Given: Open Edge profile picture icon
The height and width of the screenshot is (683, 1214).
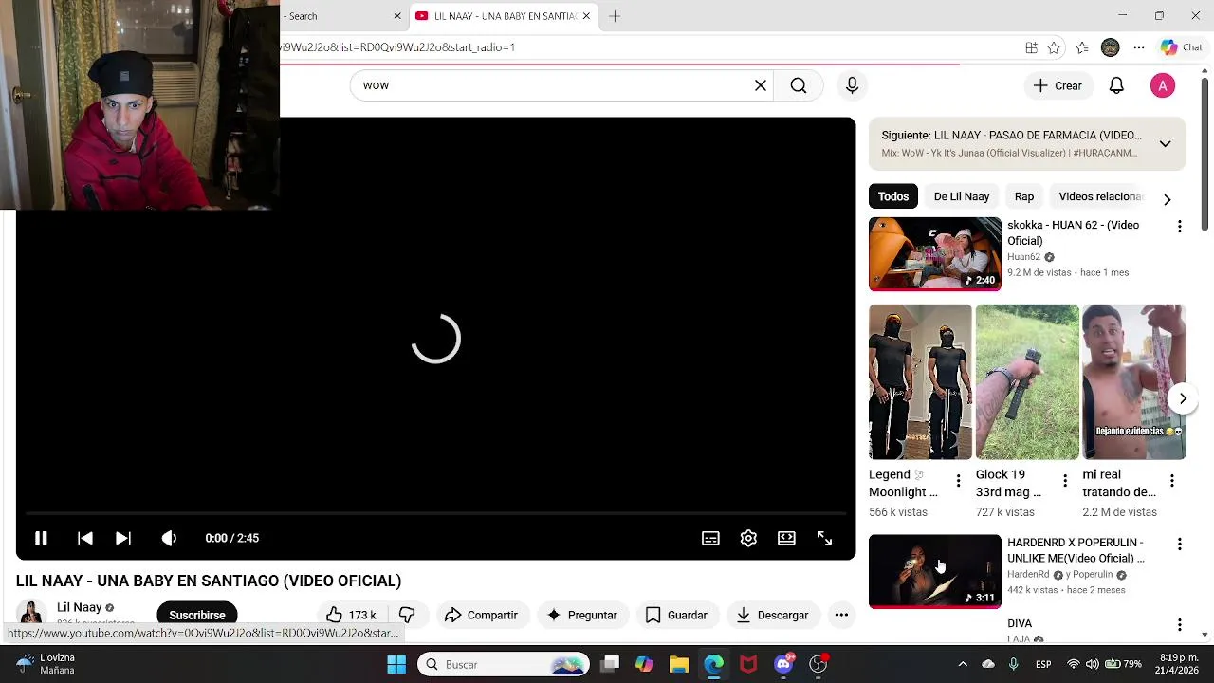Looking at the screenshot, I should click(1111, 47).
